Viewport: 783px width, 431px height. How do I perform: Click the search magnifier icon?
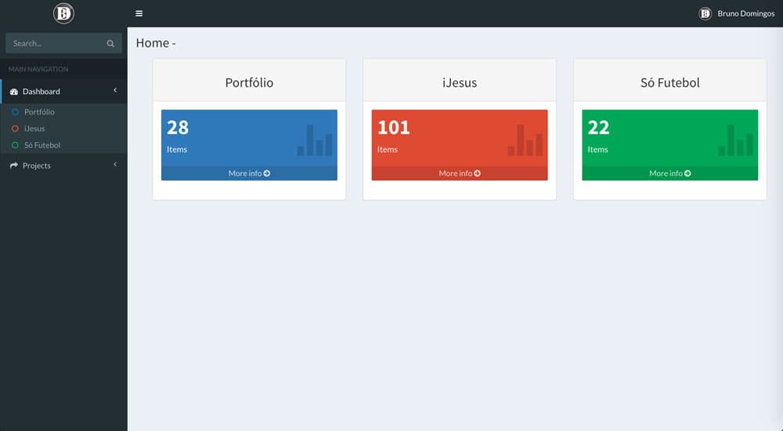110,44
